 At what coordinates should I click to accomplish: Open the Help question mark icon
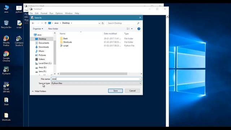(139, 29)
